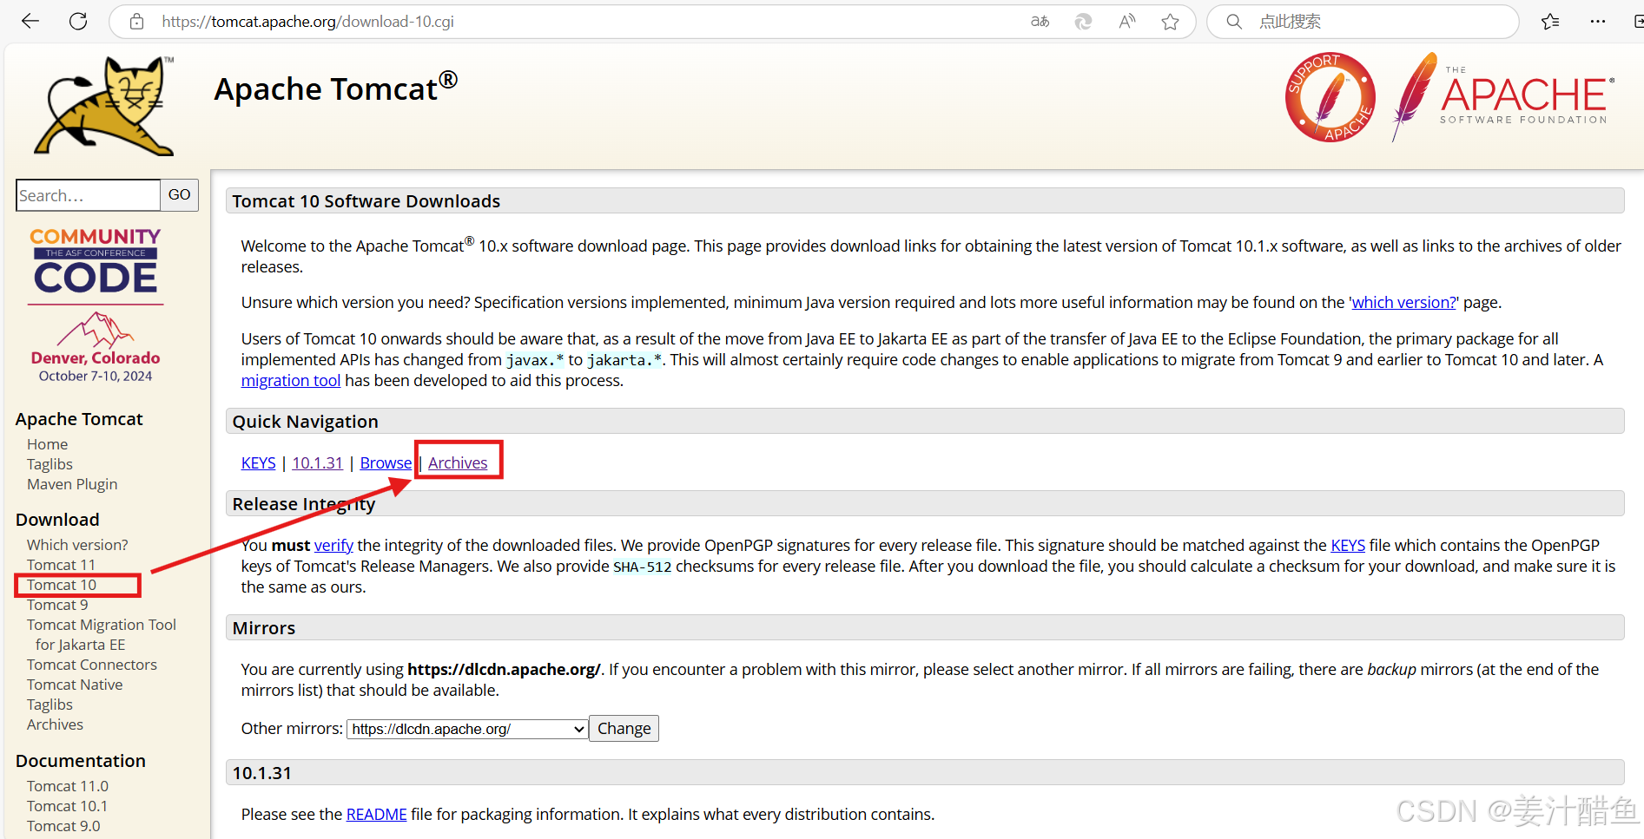1644x839 pixels.
Task: Open Tomcat 10.1 documentation
Action: (68, 806)
